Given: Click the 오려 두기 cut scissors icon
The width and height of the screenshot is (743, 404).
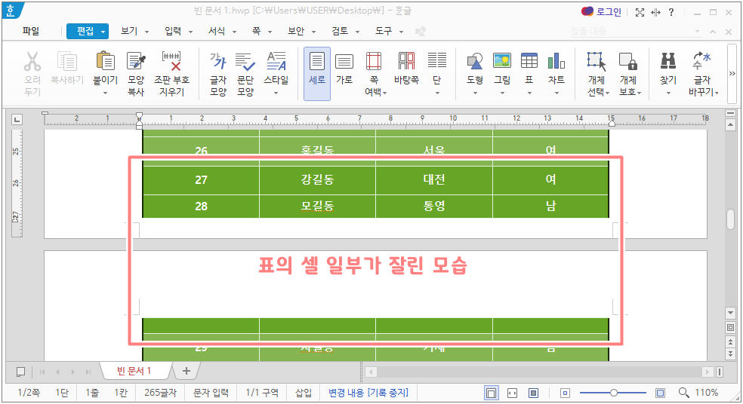Looking at the screenshot, I should click(32, 62).
